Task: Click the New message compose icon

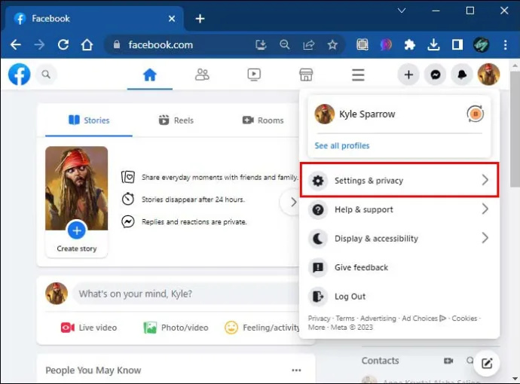Action: click(x=487, y=364)
